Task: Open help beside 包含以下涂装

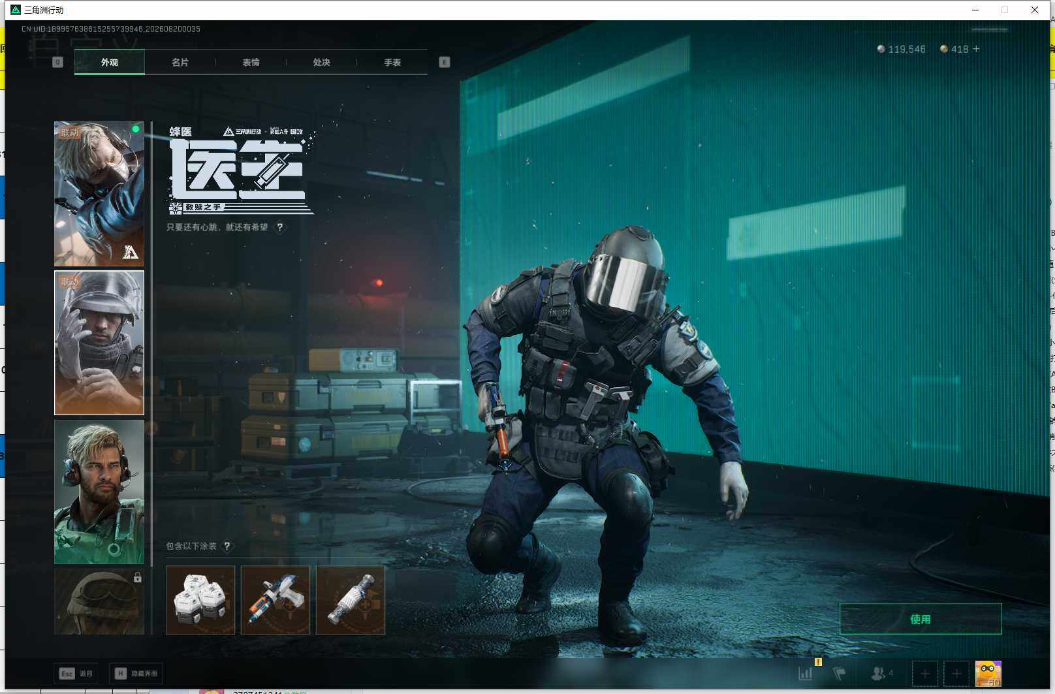Action: click(227, 546)
